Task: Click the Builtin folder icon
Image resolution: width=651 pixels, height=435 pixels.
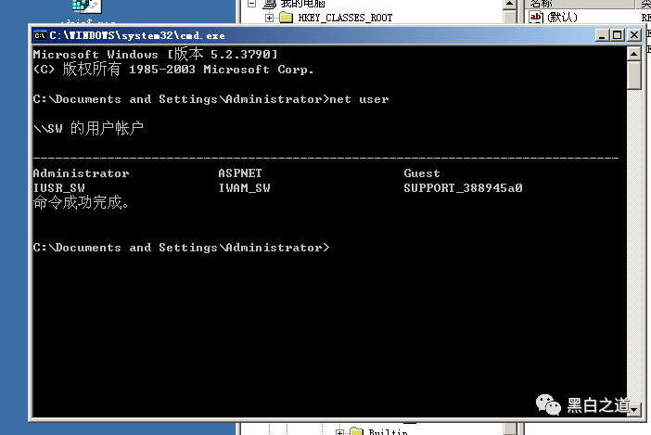Action: click(x=356, y=431)
